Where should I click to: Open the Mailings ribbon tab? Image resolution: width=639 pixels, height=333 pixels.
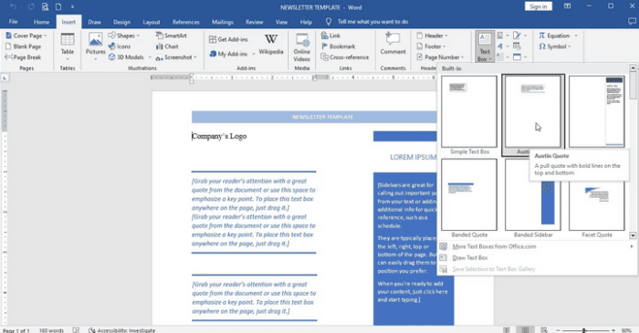[x=223, y=22]
